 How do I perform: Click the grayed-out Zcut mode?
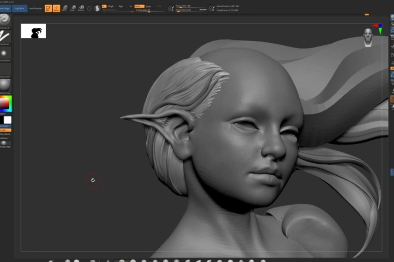pyautogui.click(x=159, y=6)
